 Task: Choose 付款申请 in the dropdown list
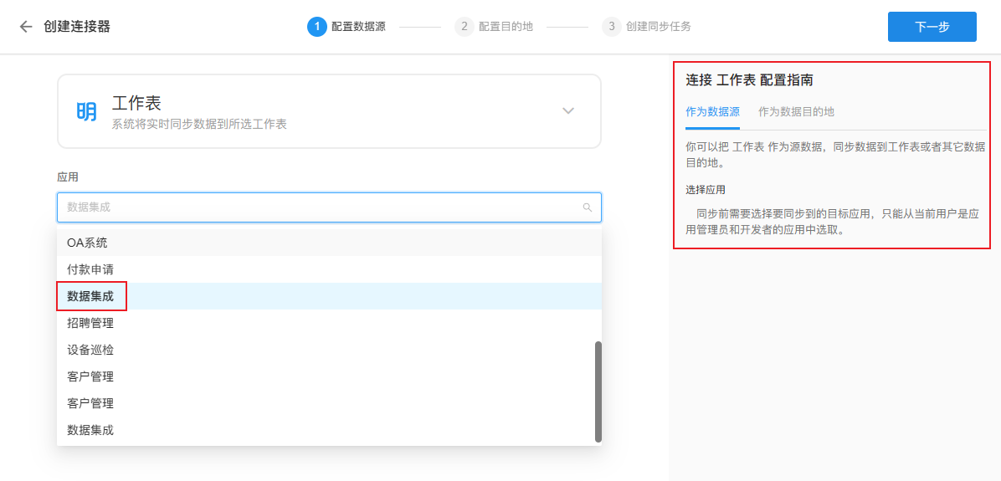click(x=90, y=269)
